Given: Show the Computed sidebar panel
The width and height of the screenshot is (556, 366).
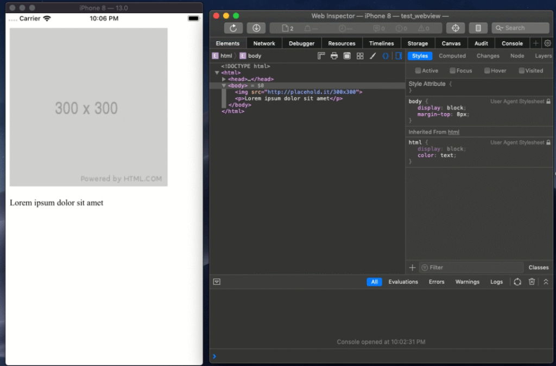Looking at the screenshot, I should coord(452,55).
